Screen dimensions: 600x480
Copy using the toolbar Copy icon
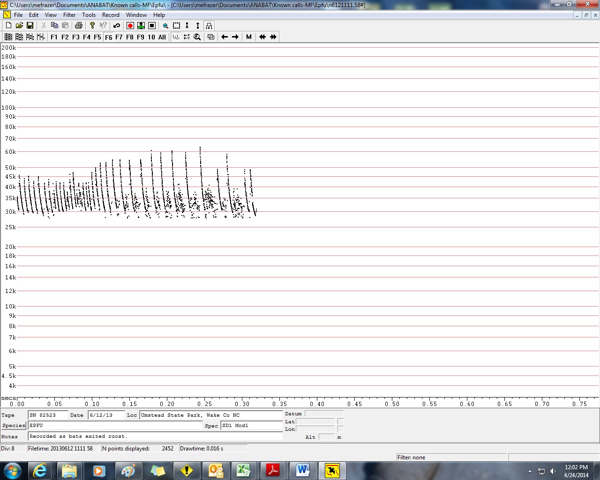(x=54, y=25)
